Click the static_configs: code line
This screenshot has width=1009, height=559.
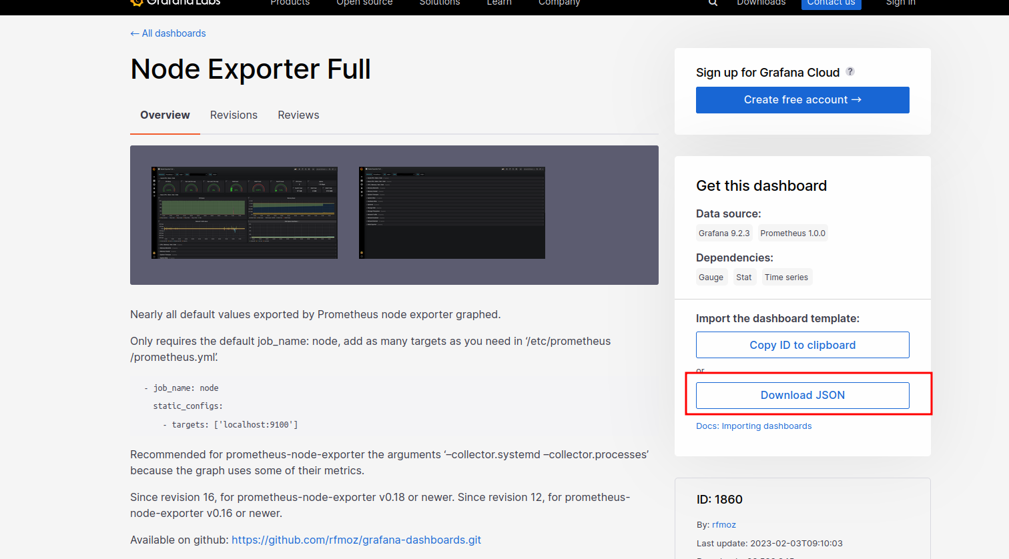pos(188,406)
